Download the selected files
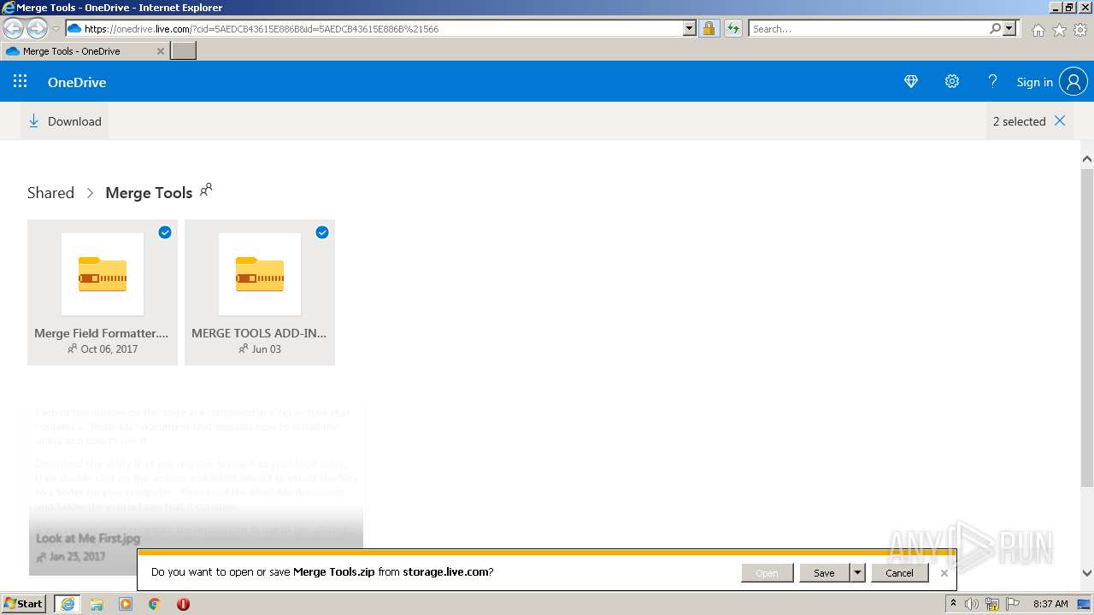Viewport: 1094px width, 615px height. click(65, 121)
